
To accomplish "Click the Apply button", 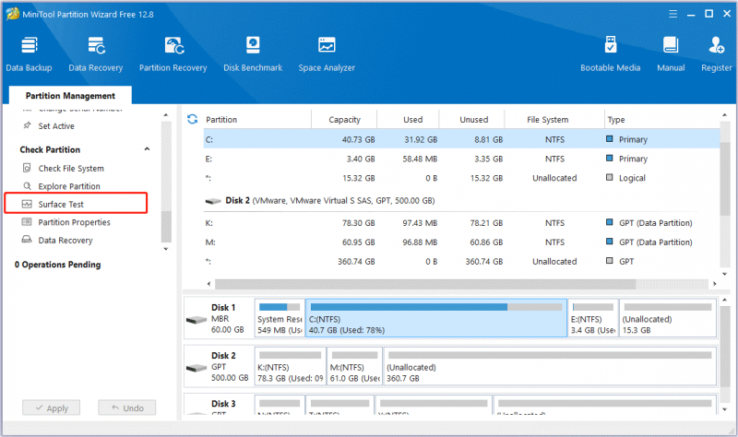I will point(52,407).
